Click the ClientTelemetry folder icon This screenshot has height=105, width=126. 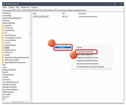click(3, 35)
